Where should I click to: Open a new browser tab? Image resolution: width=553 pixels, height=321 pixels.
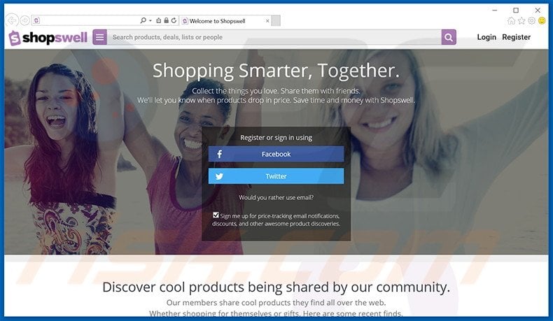click(x=276, y=21)
